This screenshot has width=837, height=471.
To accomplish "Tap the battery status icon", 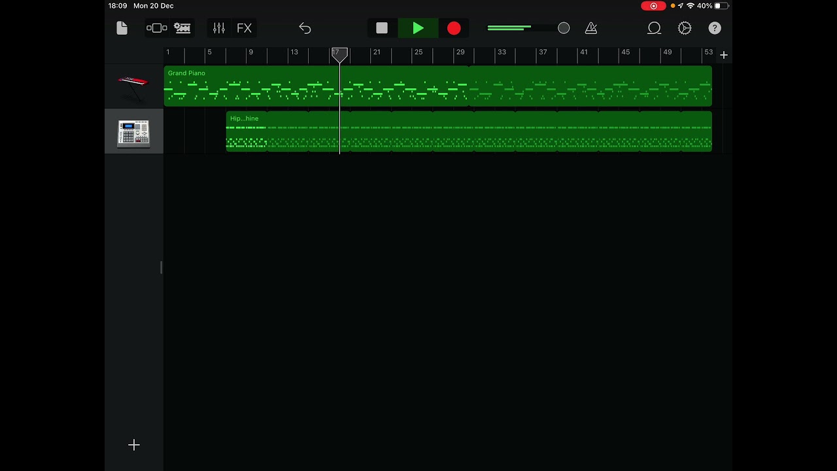I will [722, 6].
